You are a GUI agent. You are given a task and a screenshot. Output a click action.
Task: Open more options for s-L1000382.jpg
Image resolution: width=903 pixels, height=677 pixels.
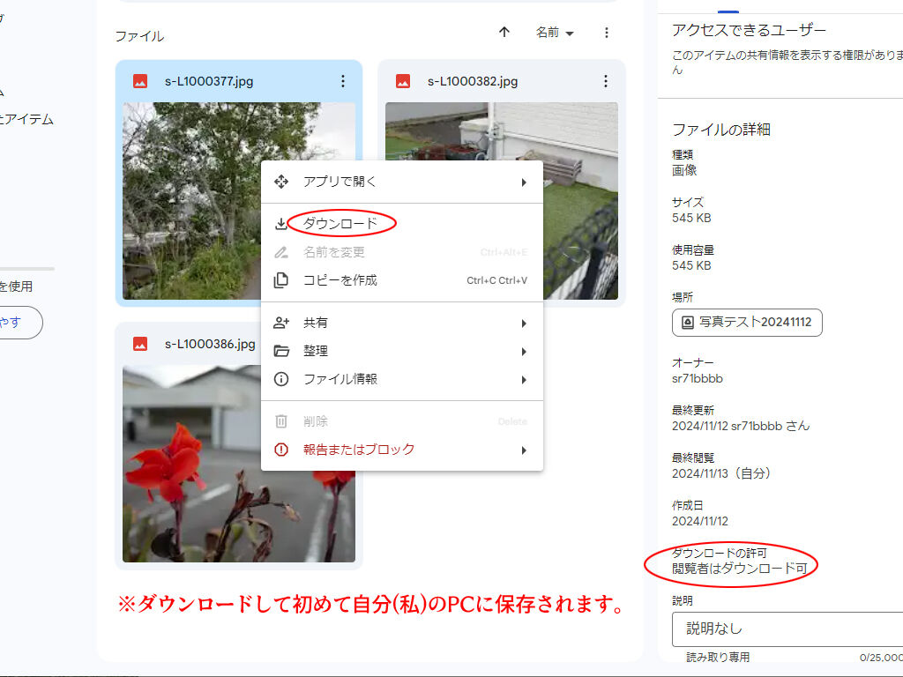pos(606,81)
